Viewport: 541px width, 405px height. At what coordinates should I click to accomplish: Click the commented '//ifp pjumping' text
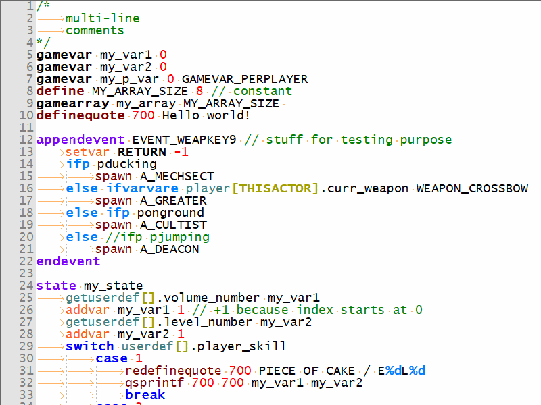(158, 237)
